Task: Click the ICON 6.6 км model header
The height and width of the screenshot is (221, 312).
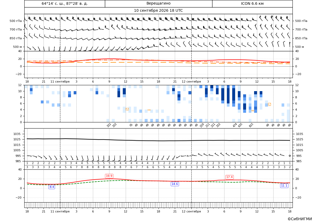Action: [x=252, y=3]
